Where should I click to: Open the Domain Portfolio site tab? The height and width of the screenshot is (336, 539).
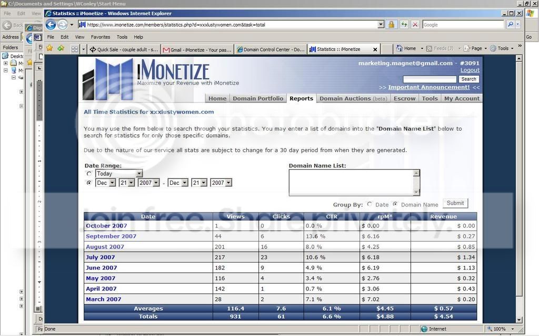click(258, 98)
